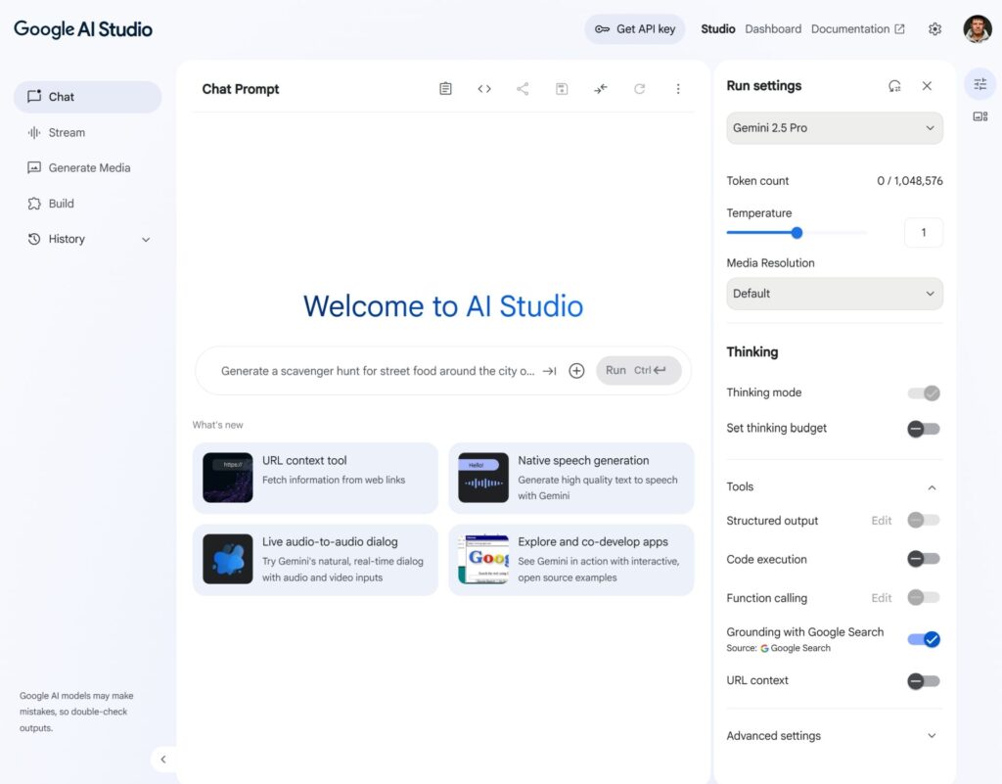Screen dimensions: 1002x784
Task: Click the Get API key button
Action: [x=634, y=28]
